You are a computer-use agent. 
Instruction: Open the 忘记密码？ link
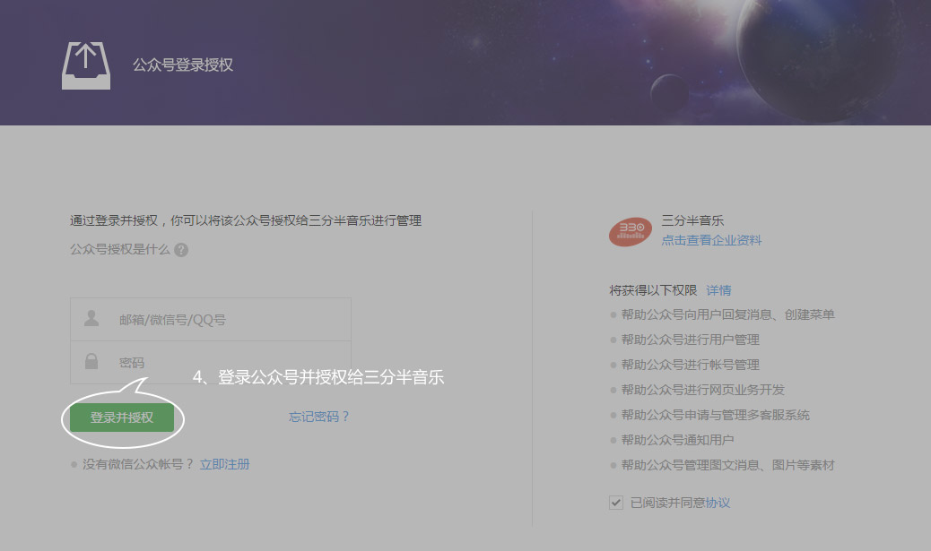(x=319, y=417)
